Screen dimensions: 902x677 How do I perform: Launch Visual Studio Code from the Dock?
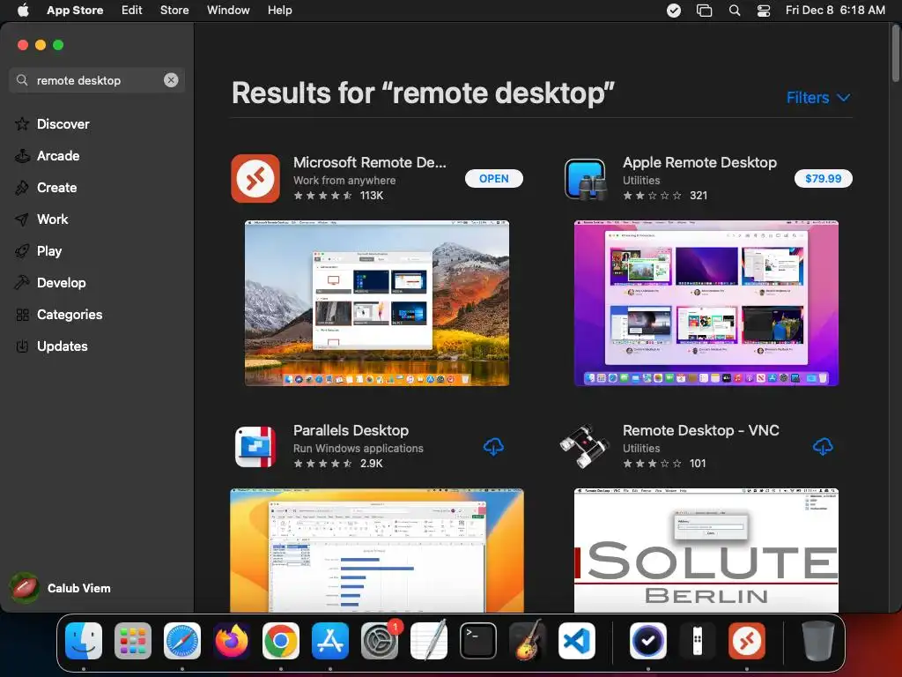point(577,641)
